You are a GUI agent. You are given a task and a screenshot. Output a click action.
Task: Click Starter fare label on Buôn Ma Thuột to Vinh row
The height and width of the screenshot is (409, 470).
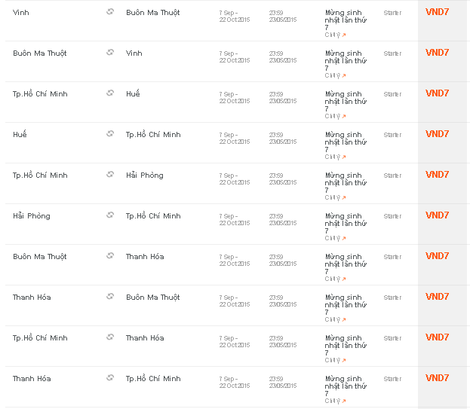(x=392, y=53)
